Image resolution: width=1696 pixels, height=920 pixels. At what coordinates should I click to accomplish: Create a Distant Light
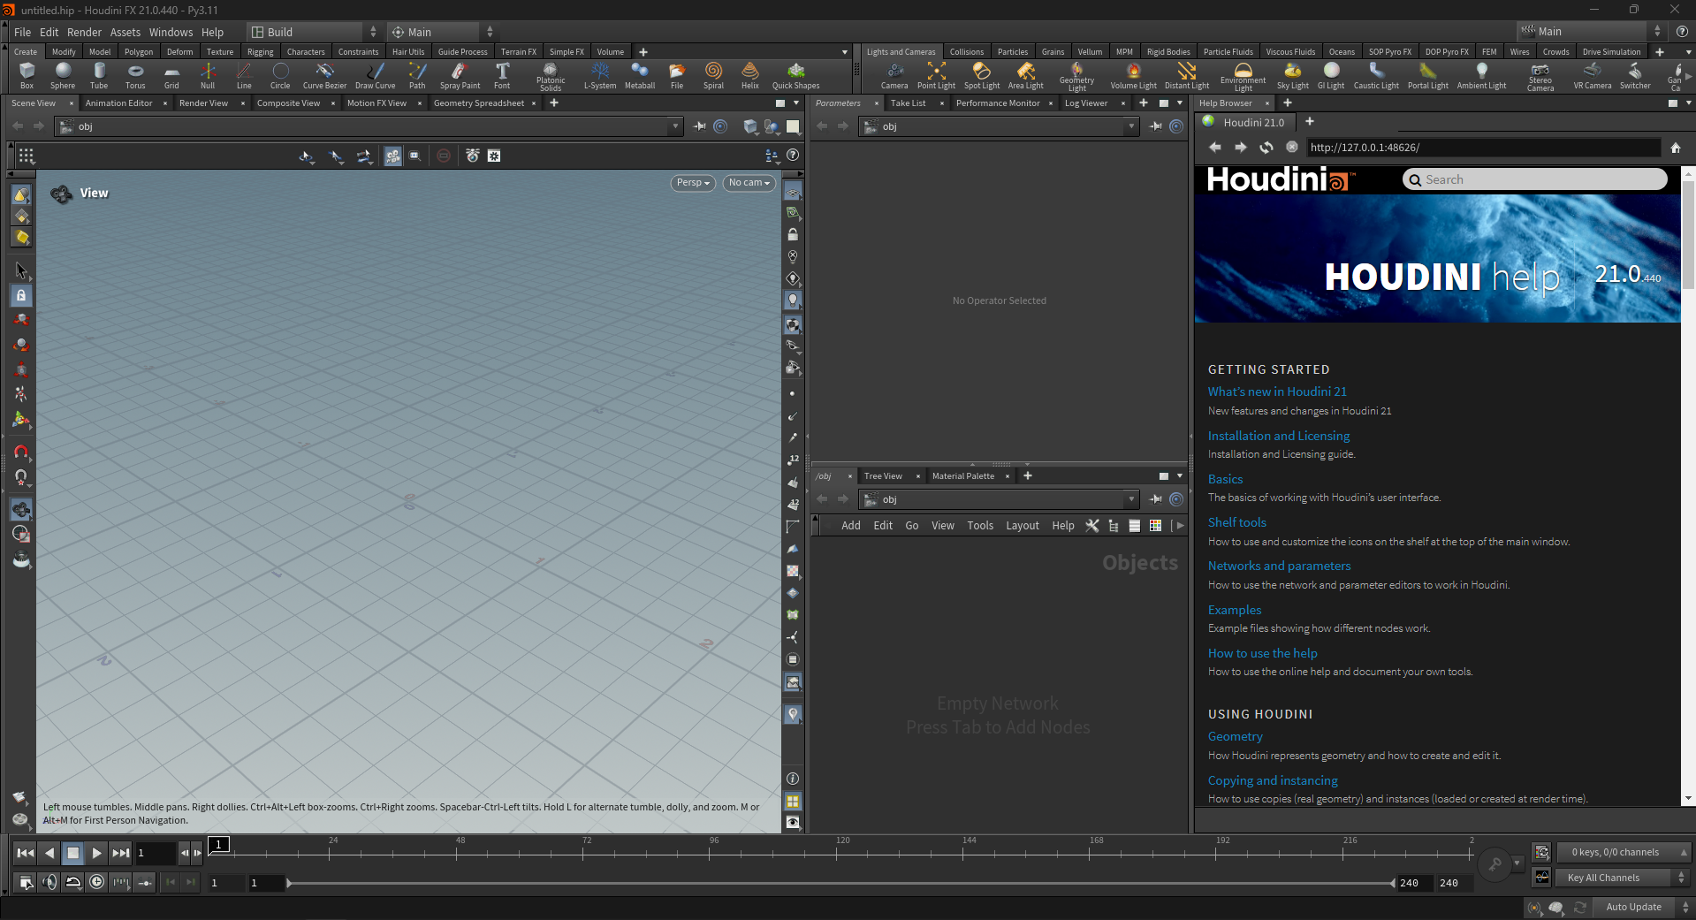point(1187,75)
